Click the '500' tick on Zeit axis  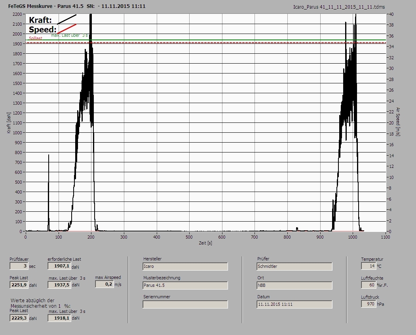[189, 237]
